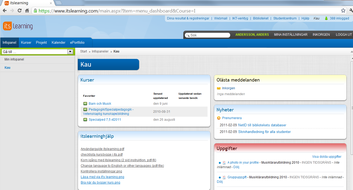
Task: Open the Barn och Musik course
Action: pyautogui.click(x=100, y=104)
